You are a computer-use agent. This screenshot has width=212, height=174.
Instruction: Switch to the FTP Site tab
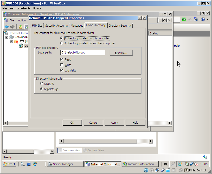37,26
